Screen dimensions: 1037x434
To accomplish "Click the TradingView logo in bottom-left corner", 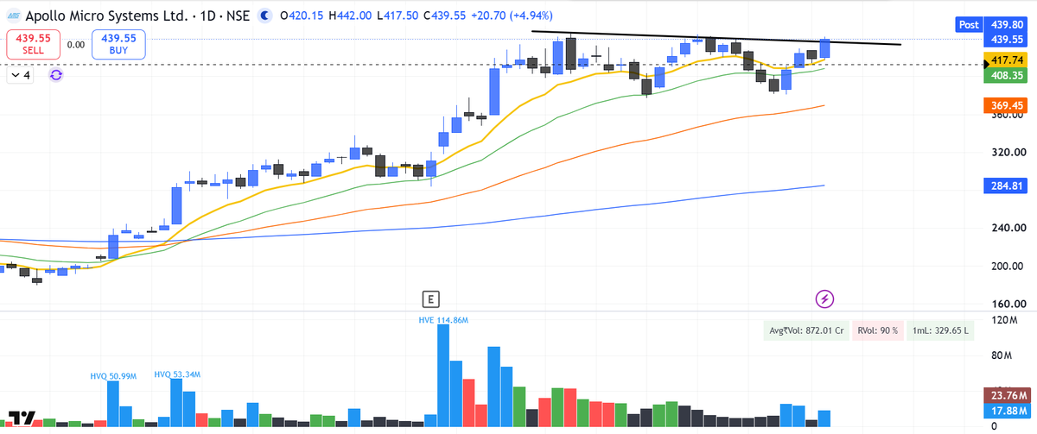I will [x=23, y=418].
